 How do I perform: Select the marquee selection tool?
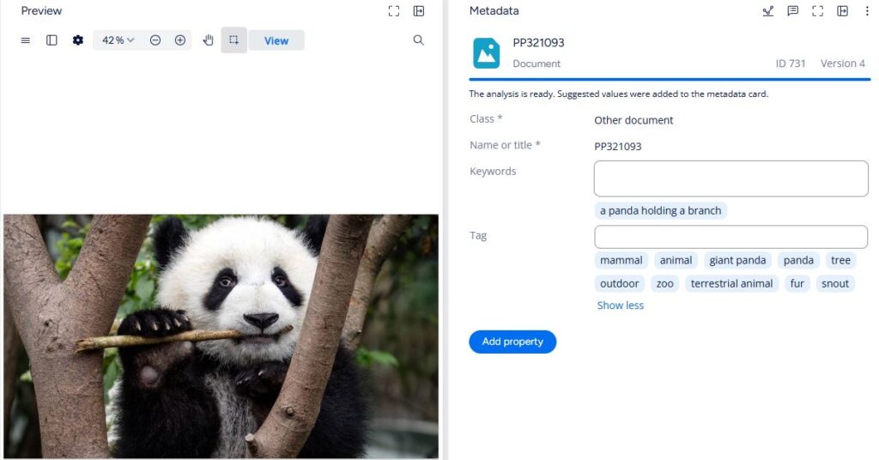coord(233,40)
